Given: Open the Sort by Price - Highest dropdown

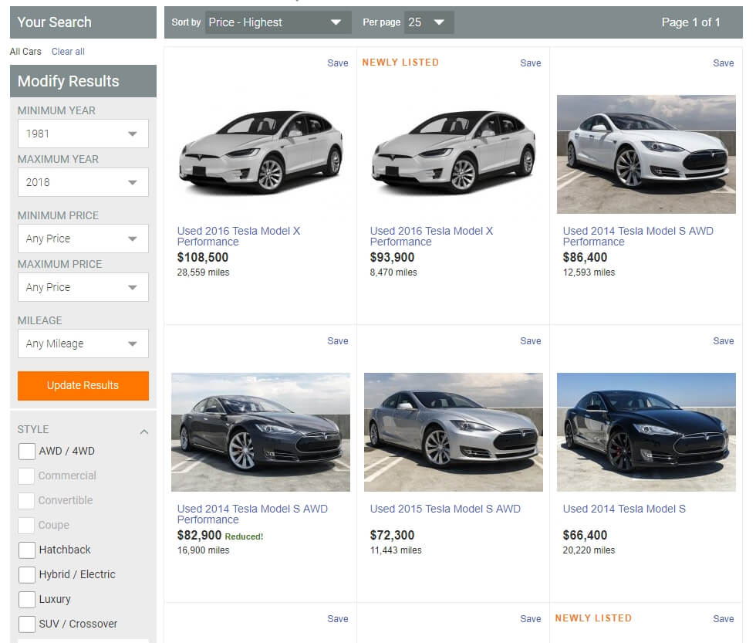Looking at the screenshot, I should pyautogui.click(x=278, y=22).
